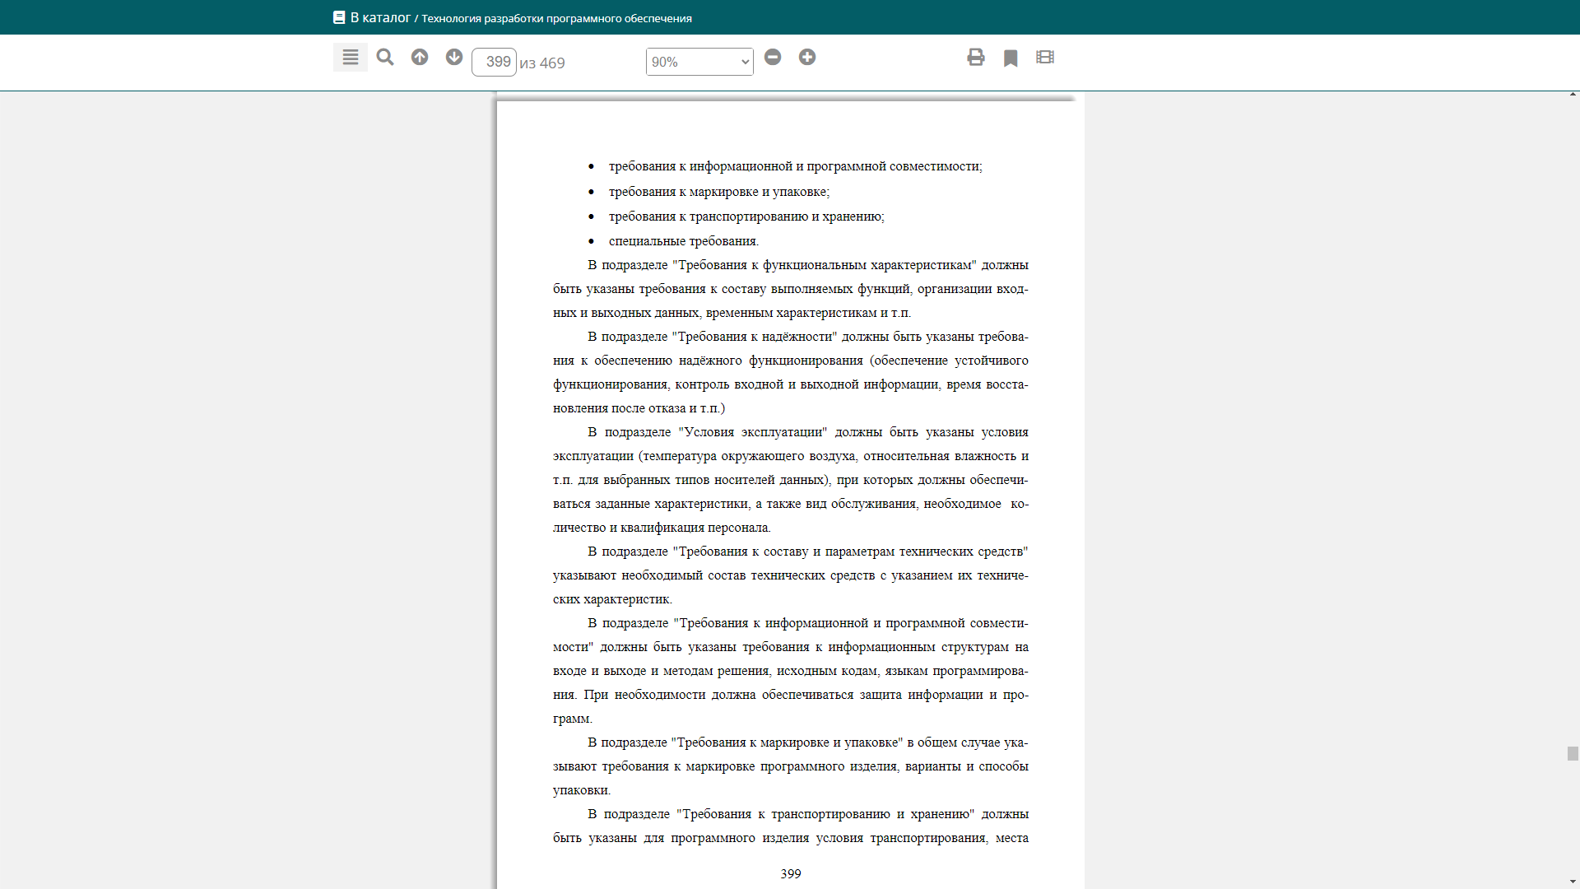Screen dimensions: 1580x889
Task: Click the page number field showing 399
Action: tap(494, 62)
